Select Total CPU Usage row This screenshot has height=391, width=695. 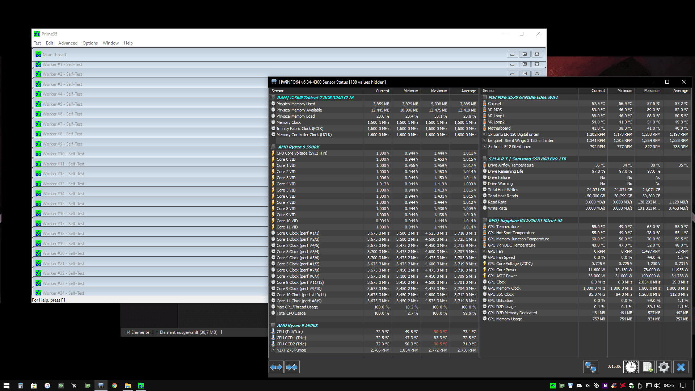(374, 313)
